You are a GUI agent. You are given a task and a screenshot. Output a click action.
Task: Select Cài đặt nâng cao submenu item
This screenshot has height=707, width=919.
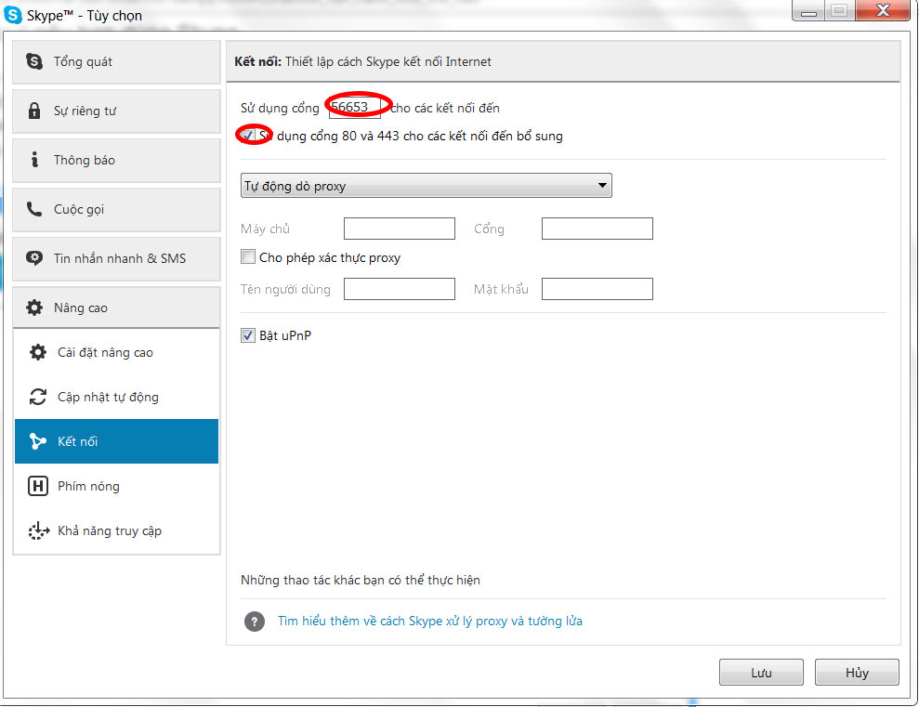pyautogui.click(x=116, y=352)
